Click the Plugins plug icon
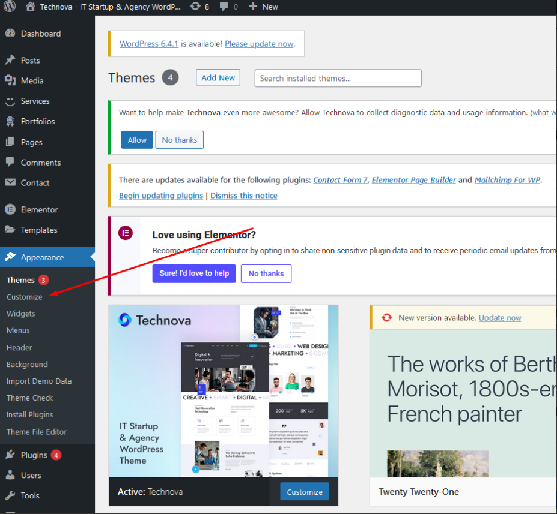Viewport: 557px width, 514px height. point(10,455)
